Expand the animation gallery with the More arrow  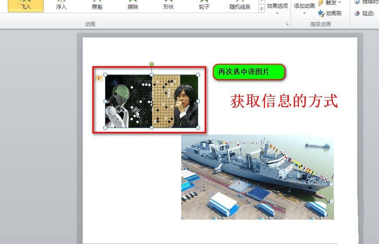(x=261, y=9)
